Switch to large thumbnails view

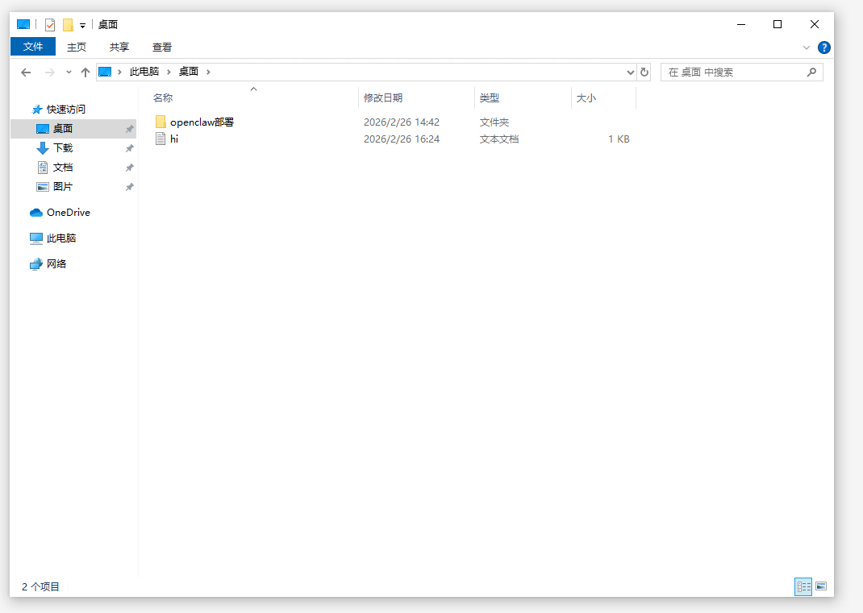click(x=821, y=586)
